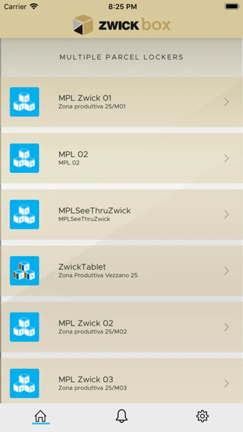Select Zona Produttiva Vezzano 25 subtitle
The width and height of the screenshot is (243, 432).
(x=98, y=275)
